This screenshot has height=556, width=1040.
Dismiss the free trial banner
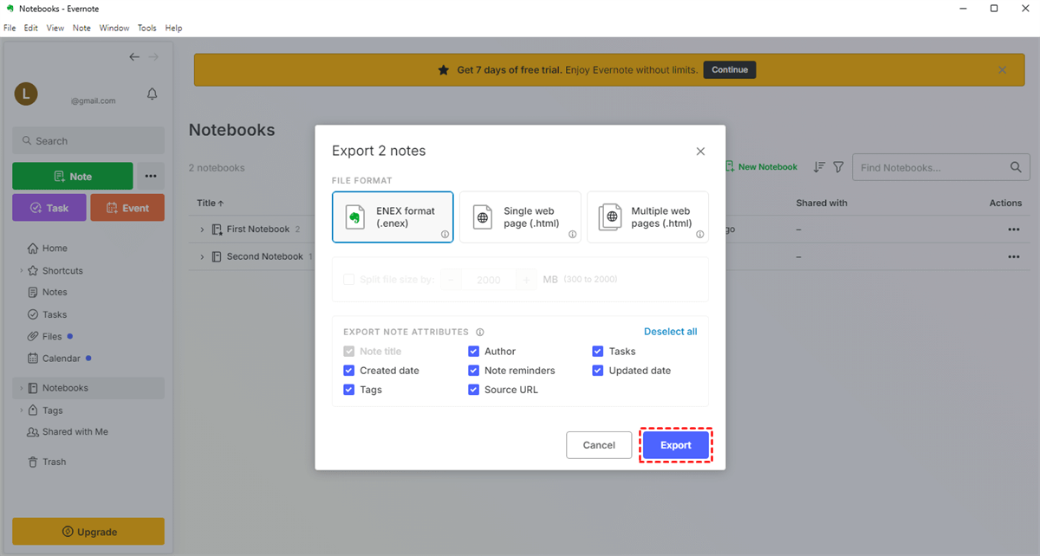[x=1003, y=70]
